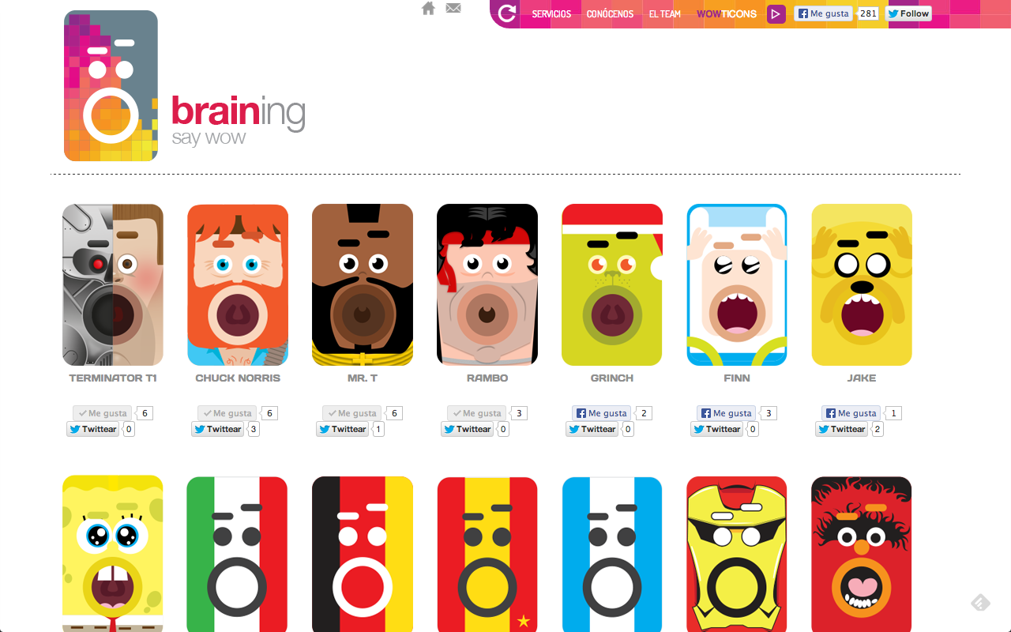Toggle Me gusta under Rambo
Screen dimensions: 1011x632
[477, 413]
